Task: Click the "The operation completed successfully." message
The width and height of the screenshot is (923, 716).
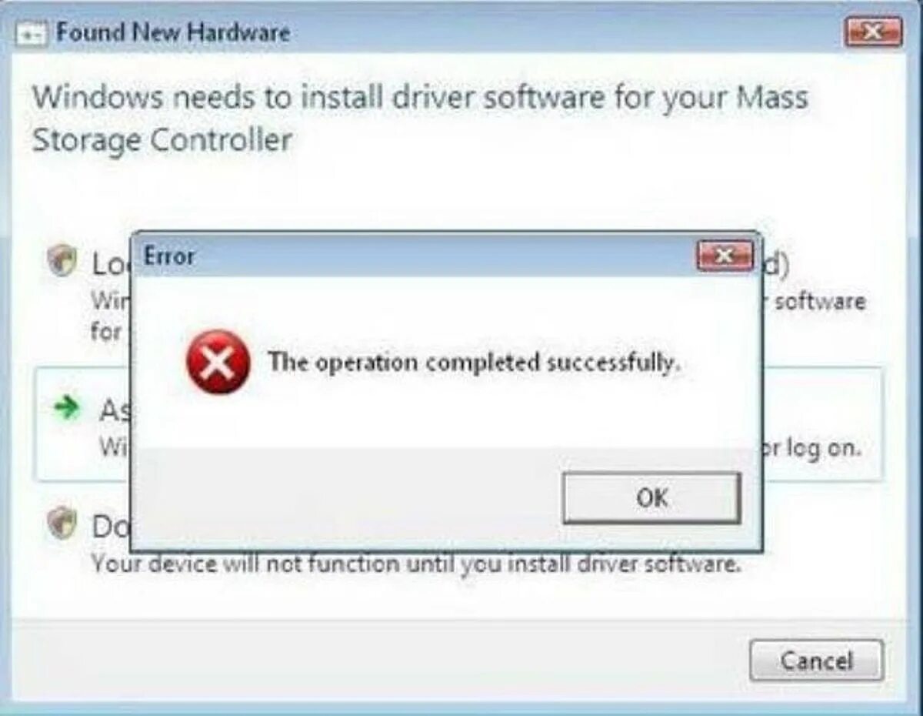Action: pyautogui.click(x=475, y=362)
